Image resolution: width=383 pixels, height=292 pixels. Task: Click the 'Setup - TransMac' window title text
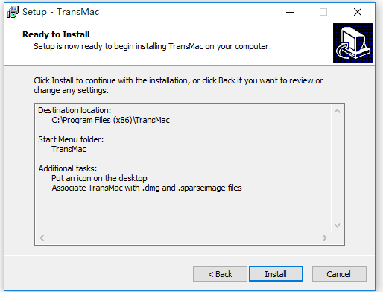click(x=61, y=12)
